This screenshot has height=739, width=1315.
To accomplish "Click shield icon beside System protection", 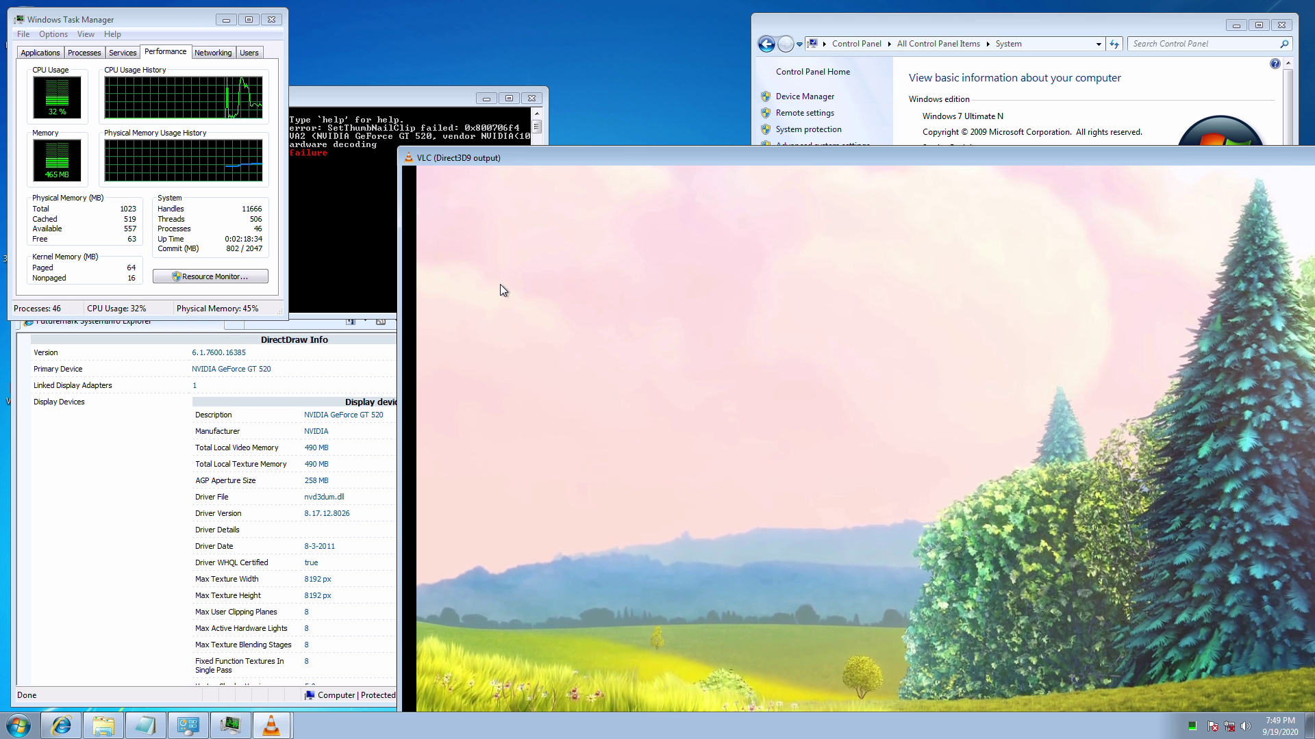I will coord(766,129).
